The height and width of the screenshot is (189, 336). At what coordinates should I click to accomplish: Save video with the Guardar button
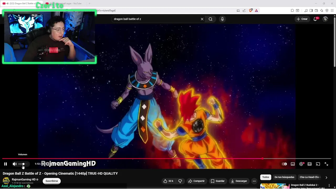click(218, 181)
